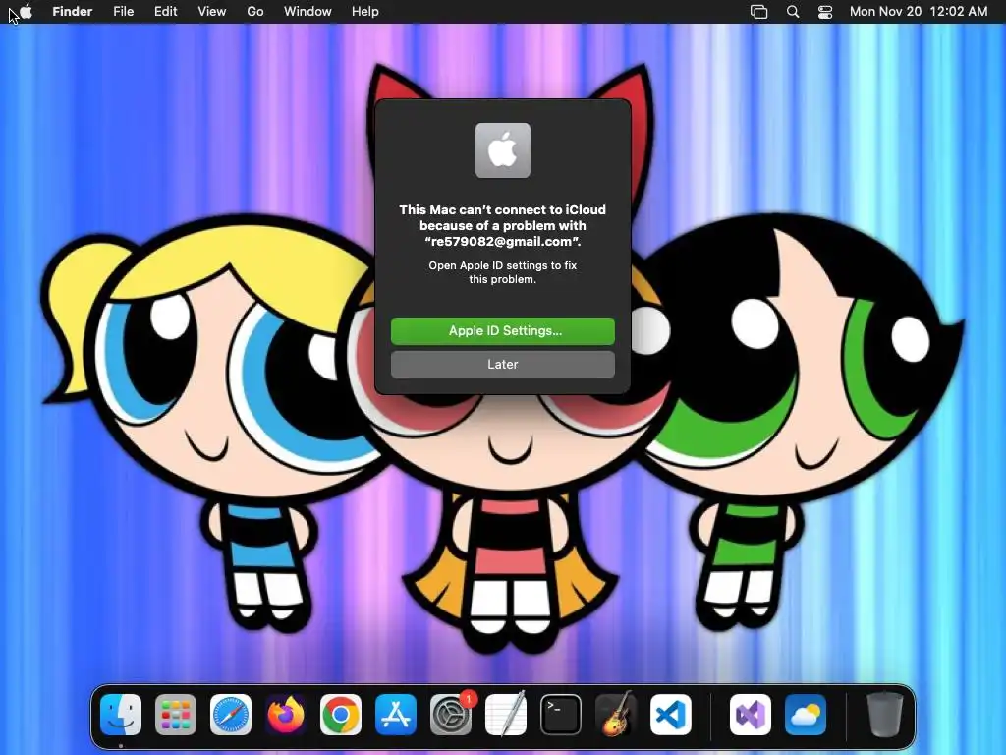This screenshot has height=755, width=1006.
Task: Open Launchpad in the Dock
Action: pyautogui.click(x=176, y=714)
